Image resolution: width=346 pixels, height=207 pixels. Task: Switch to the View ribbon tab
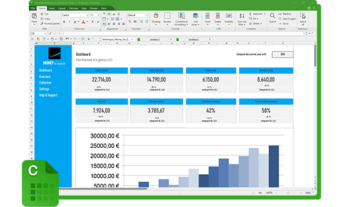point(103,9)
